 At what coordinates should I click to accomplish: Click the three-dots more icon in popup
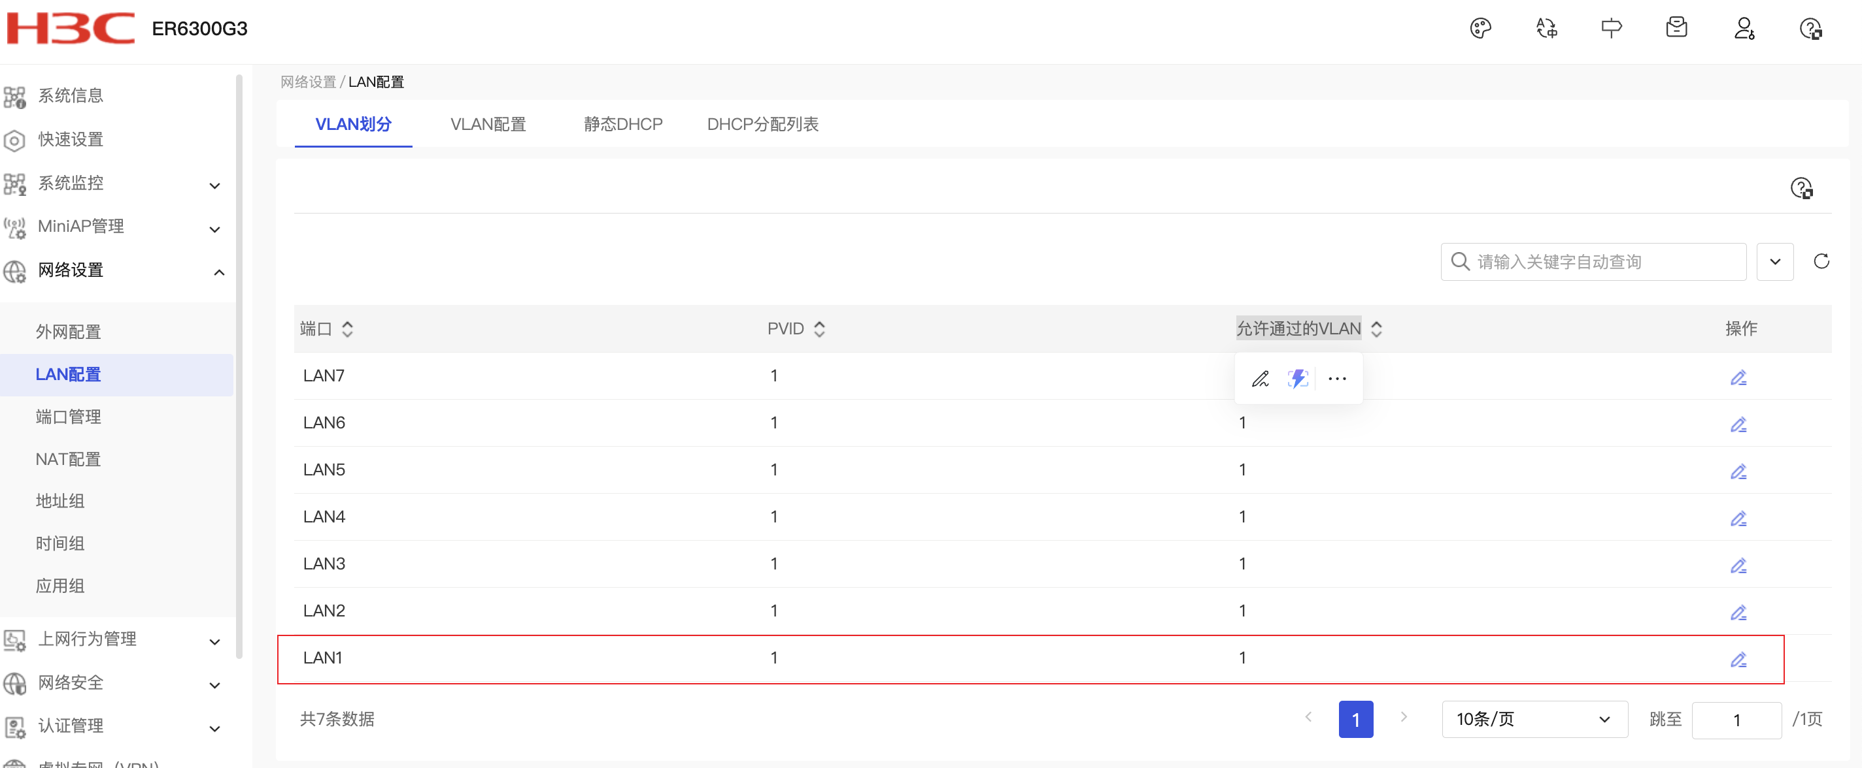tap(1336, 379)
